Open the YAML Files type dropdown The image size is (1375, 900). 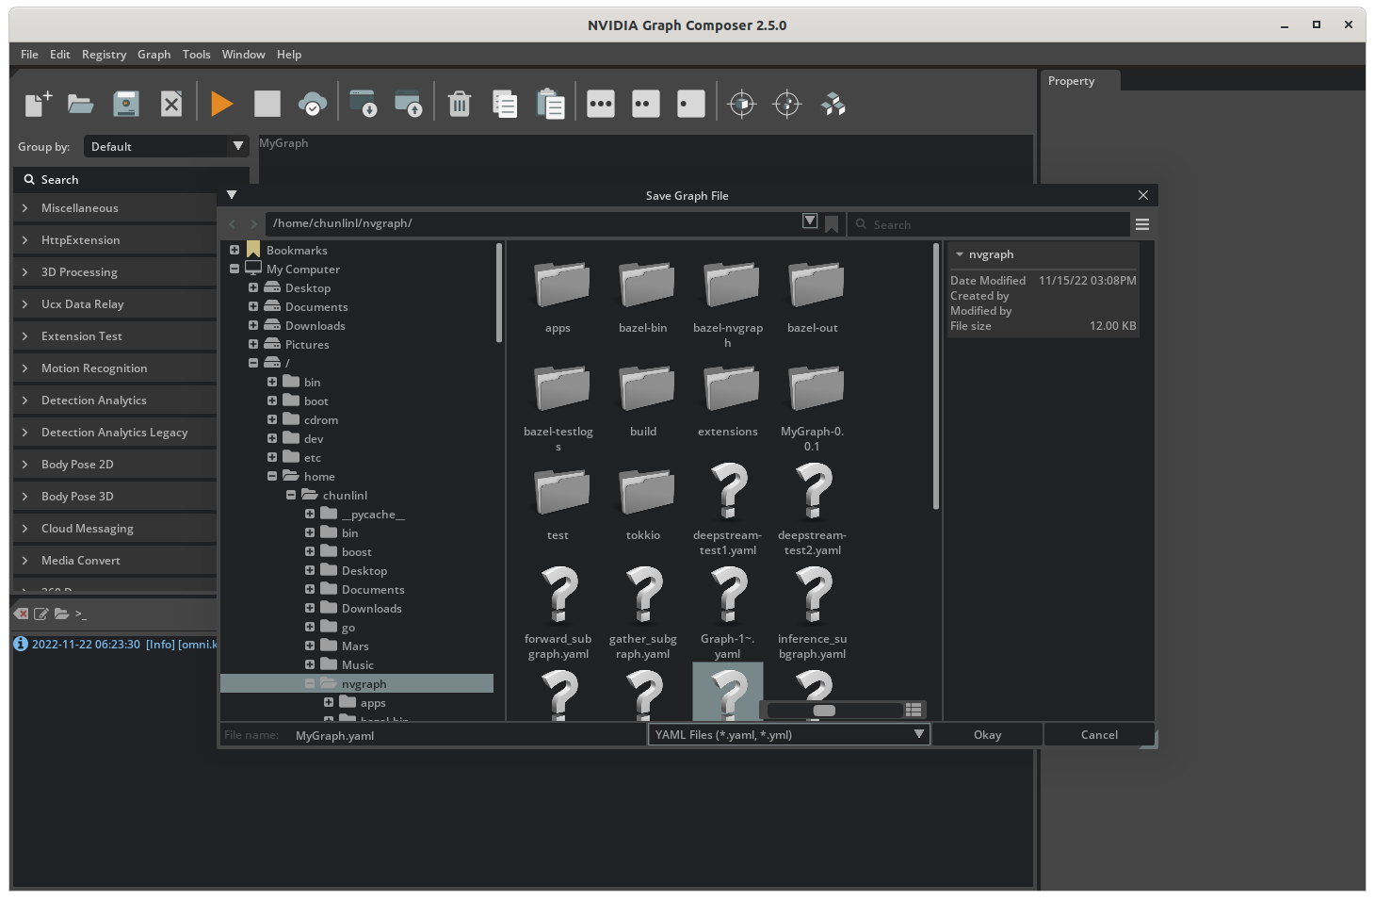tap(789, 735)
